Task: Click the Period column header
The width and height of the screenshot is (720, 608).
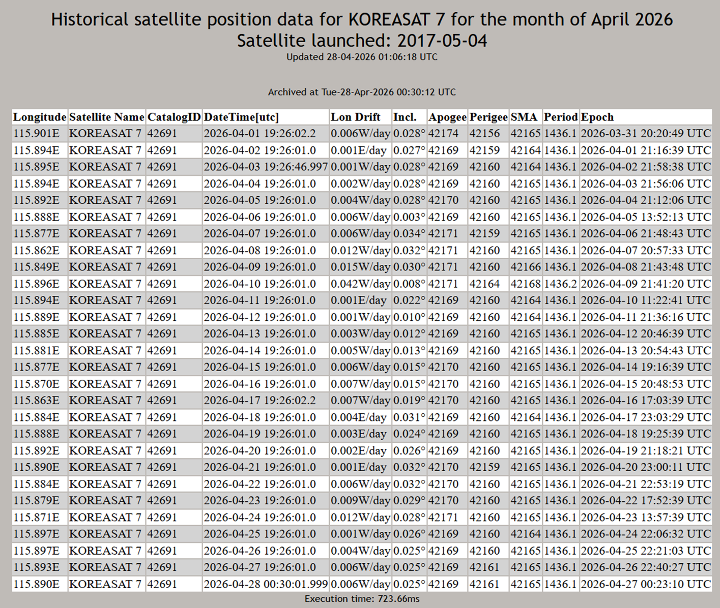Action: click(560, 117)
